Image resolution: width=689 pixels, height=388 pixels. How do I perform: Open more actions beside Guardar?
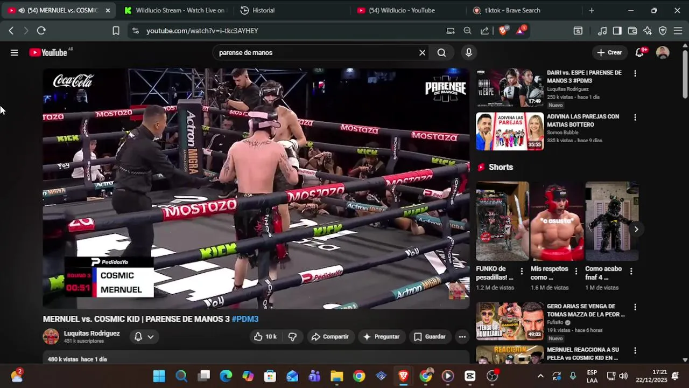(462, 336)
